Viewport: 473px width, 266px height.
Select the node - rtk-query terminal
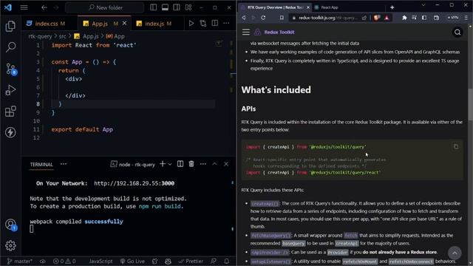click(133, 164)
